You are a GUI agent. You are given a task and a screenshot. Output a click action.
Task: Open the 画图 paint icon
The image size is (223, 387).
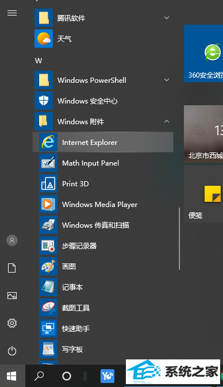tap(48, 267)
